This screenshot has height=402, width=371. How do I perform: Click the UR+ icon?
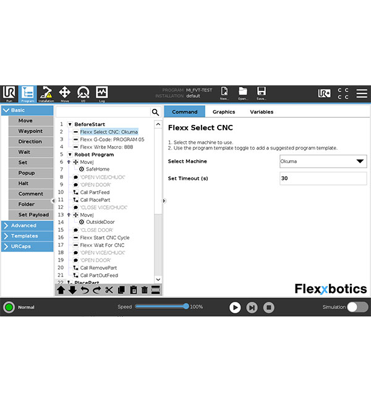tap(325, 93)
